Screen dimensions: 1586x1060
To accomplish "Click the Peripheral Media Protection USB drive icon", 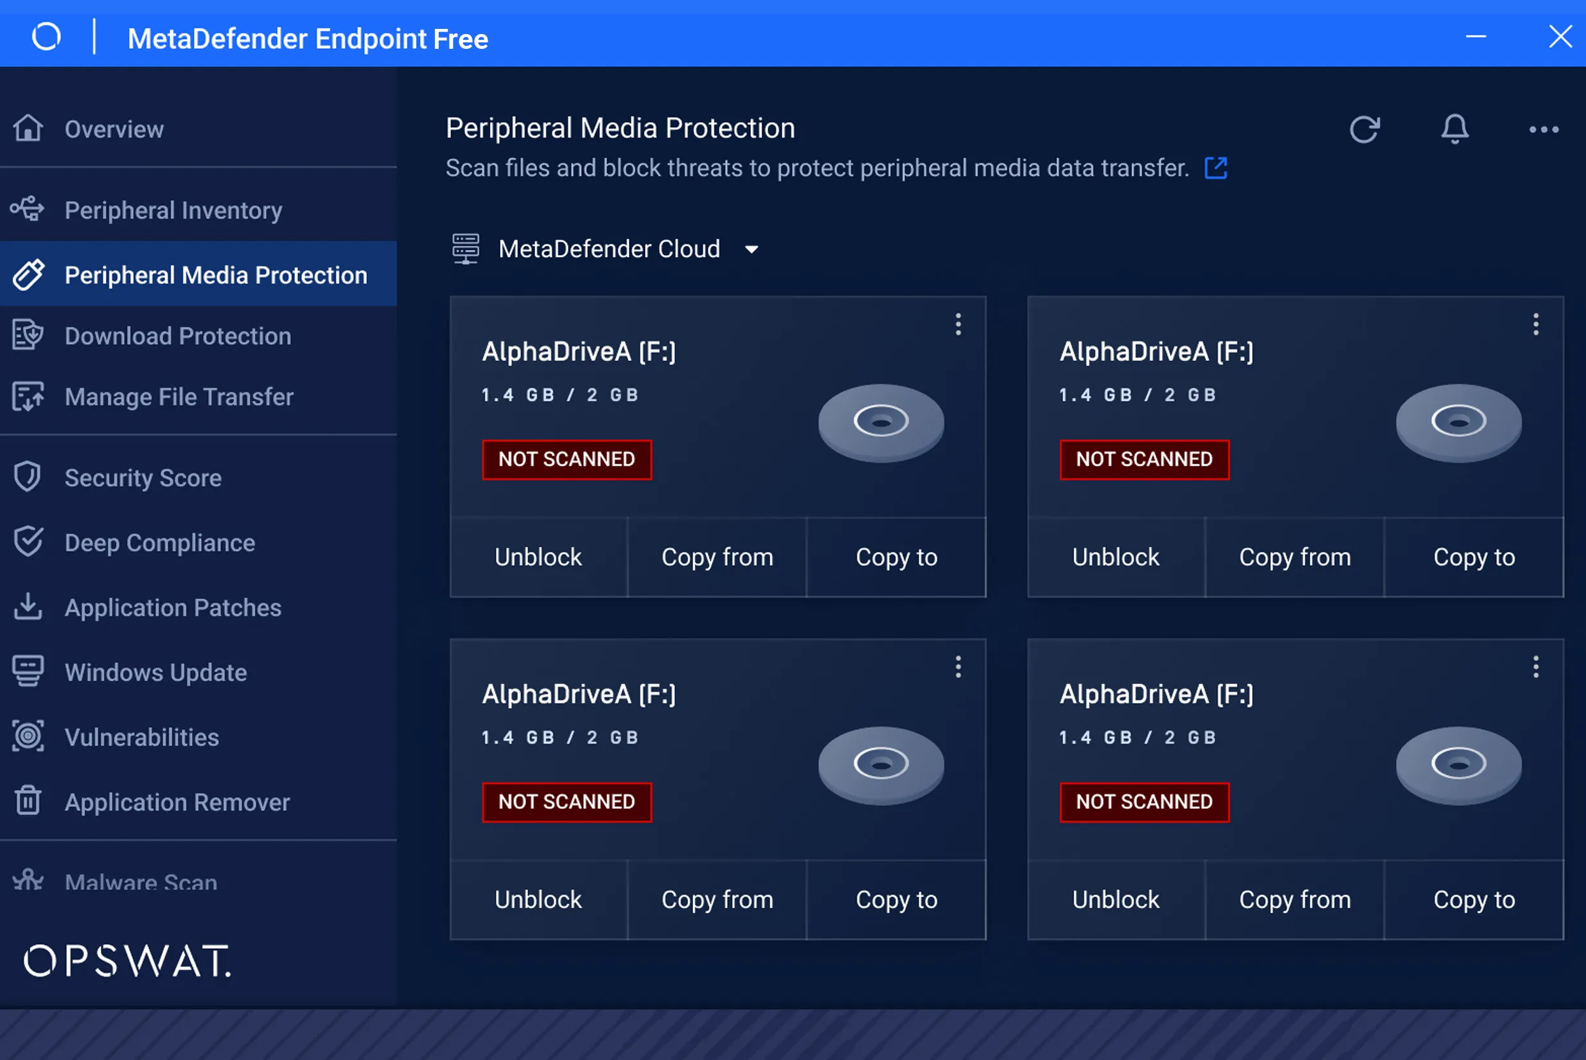I will [28, 274].
